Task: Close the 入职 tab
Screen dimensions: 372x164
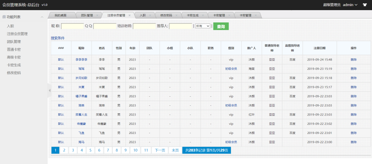Action: click(x=150, y=15)
